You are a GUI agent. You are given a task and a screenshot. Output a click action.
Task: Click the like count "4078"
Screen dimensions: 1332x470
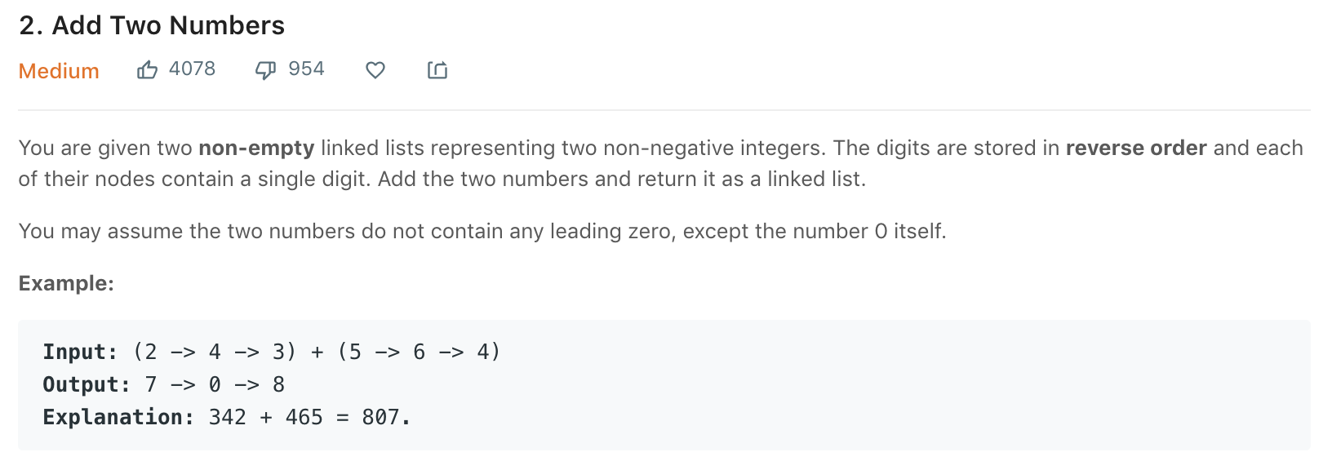click(192, 69)
